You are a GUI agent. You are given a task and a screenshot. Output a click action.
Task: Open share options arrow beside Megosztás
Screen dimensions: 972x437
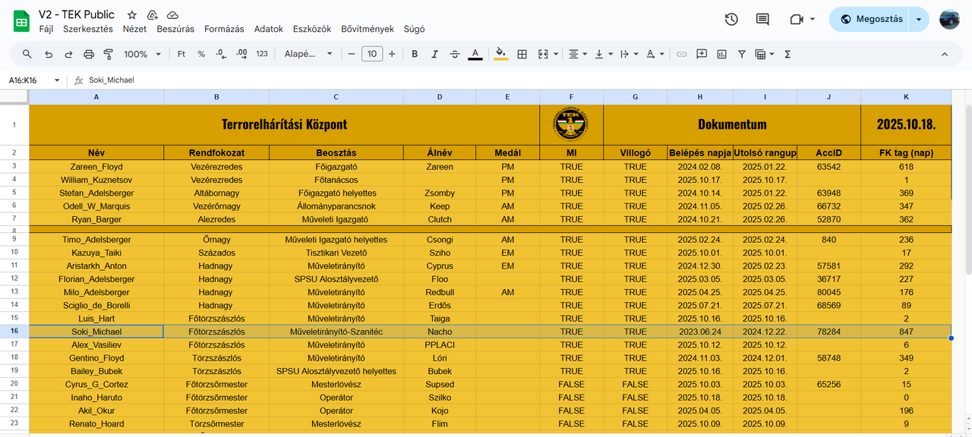(x=919, y=20)
